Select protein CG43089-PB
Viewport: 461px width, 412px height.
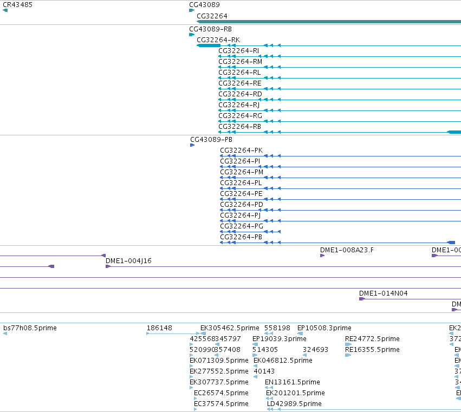click(x=211, y=140)
